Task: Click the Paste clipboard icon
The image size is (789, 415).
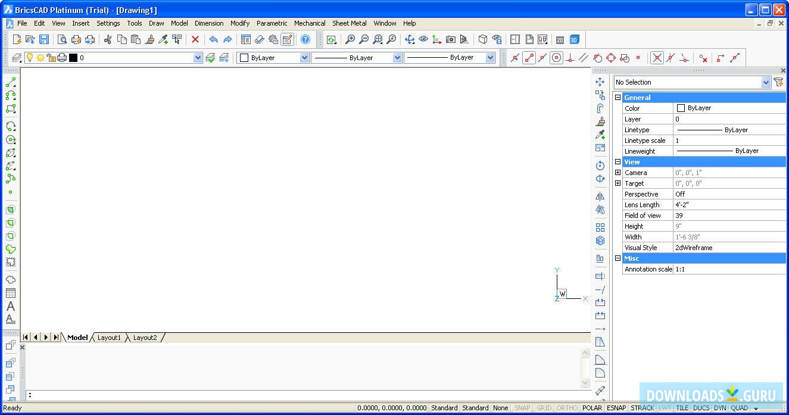Action: click(x=135, y=39)
